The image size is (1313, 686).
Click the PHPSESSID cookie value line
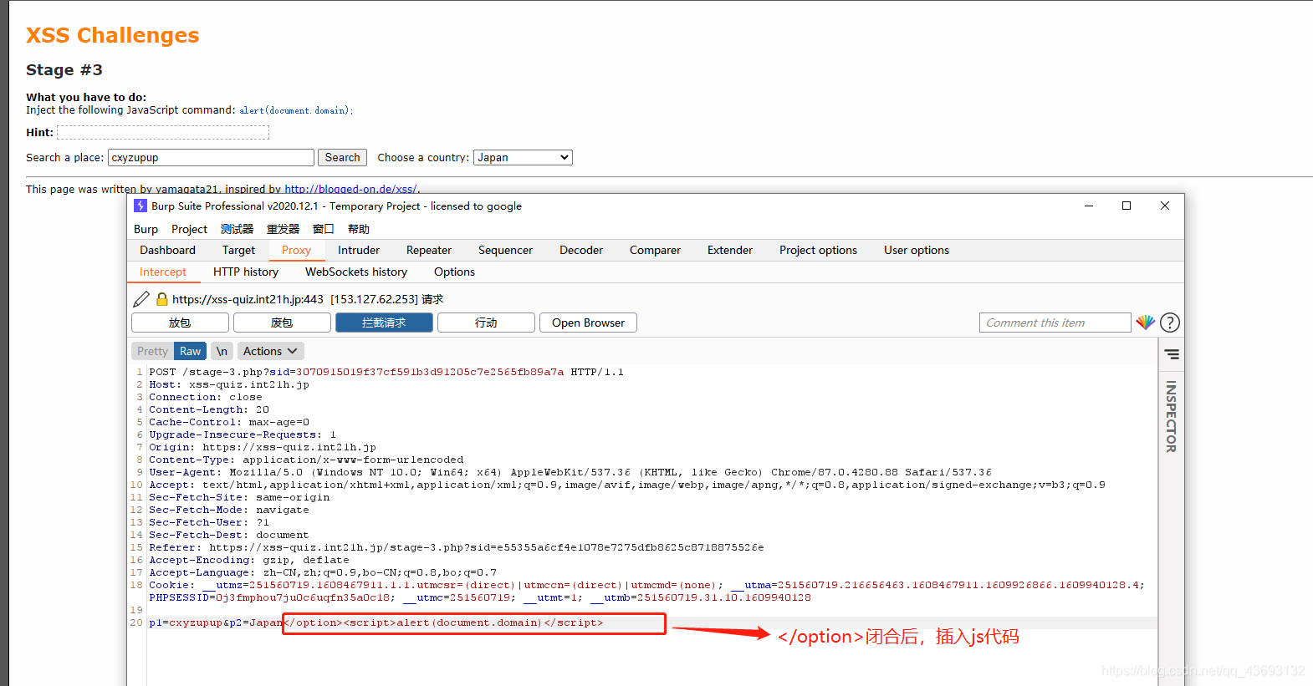click(x=480, y=597)
